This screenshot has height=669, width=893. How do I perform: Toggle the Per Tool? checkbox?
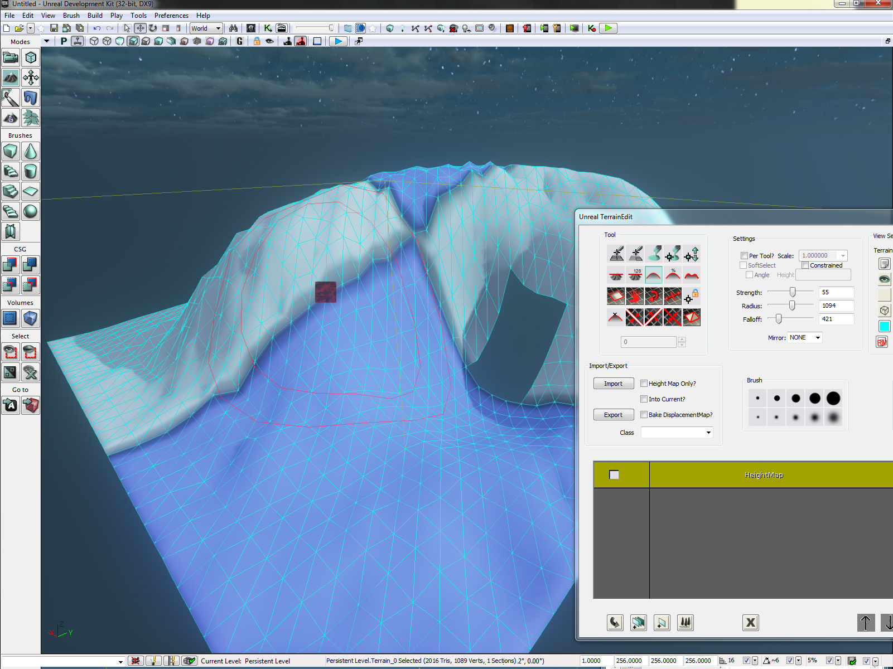[744, 256]
